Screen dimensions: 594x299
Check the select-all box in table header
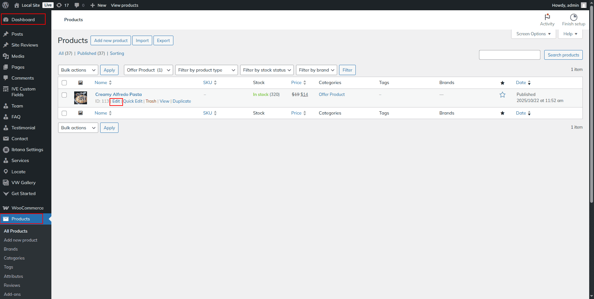pos(64,83)
